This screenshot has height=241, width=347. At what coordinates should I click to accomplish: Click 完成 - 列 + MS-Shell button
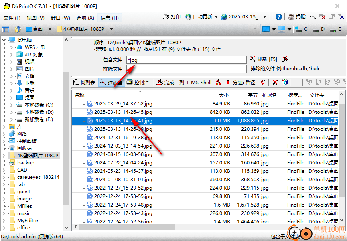pyautogui.click(x=184, y=82)
